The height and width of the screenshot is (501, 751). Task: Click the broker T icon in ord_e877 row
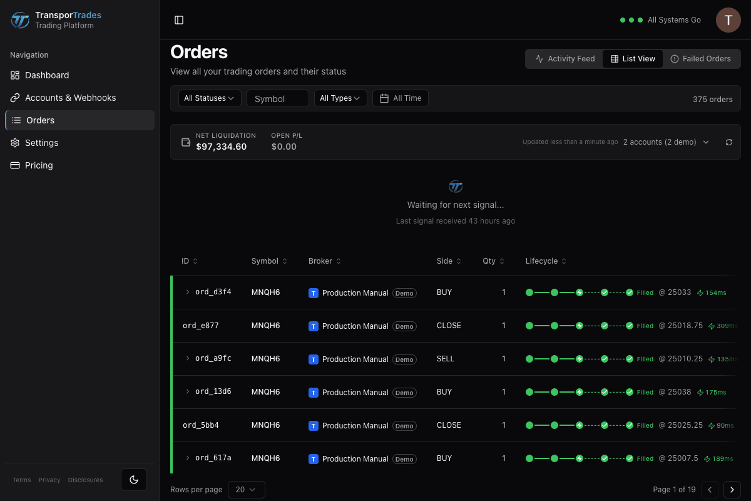point(314,326)
